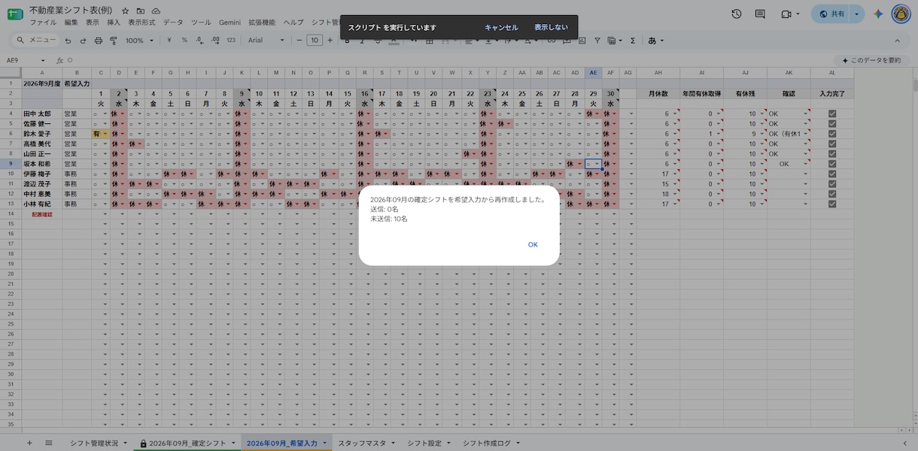The height and width of the screenshot is (451, 918).
Task: Click the 配置確認 cell
Action: point(41,214)
